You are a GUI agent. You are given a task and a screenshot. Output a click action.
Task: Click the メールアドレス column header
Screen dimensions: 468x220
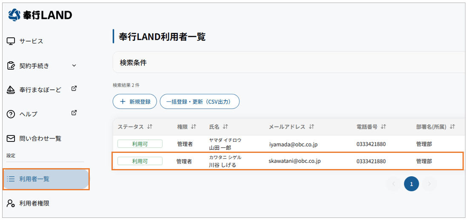click(x=287, y=127)
